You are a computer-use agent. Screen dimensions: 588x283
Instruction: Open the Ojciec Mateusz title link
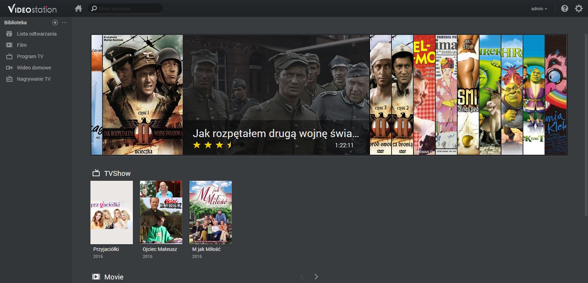[x=160, y=249]
